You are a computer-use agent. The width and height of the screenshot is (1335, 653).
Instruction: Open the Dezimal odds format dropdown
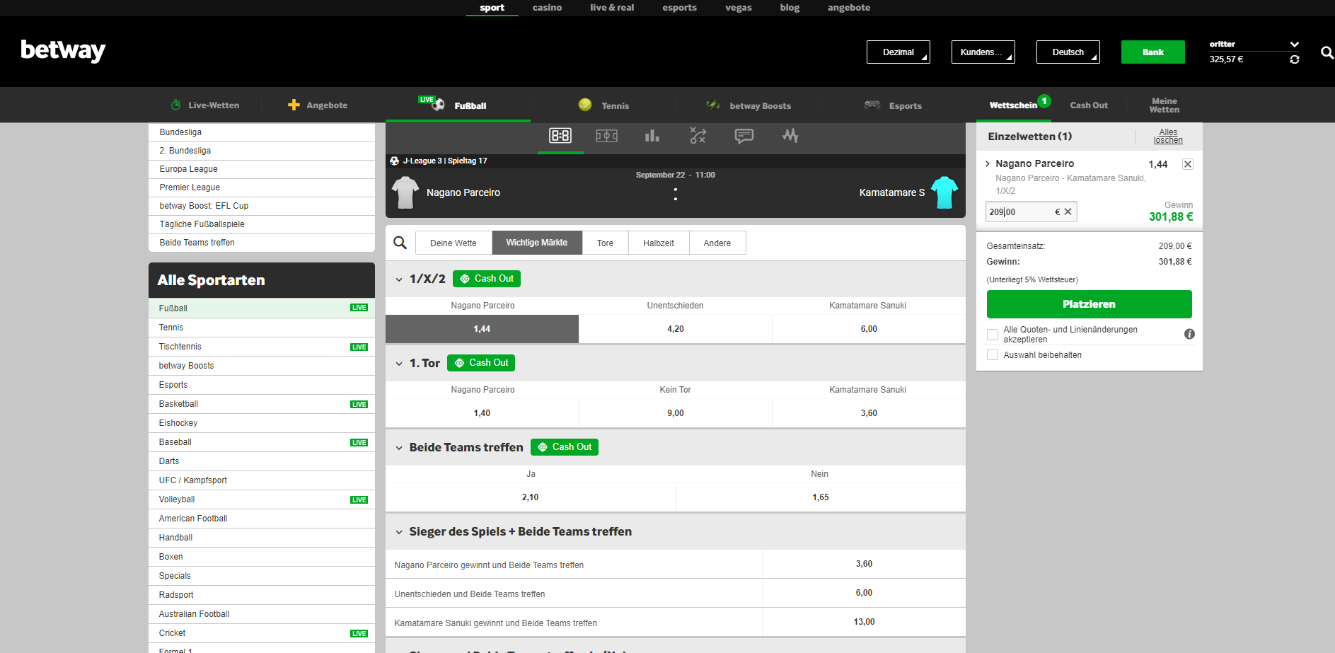898,52
